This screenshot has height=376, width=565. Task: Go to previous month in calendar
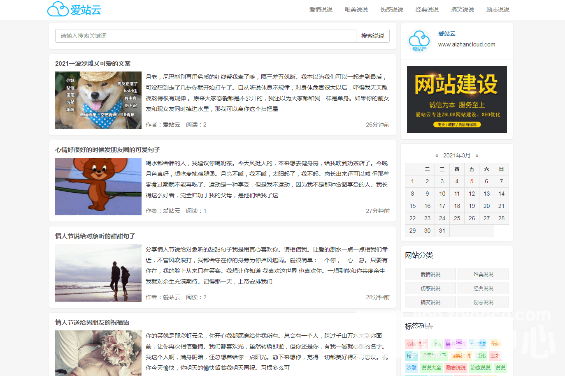pos(437,156)
